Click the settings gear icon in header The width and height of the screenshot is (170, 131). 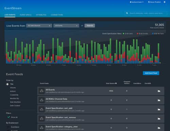165,2
